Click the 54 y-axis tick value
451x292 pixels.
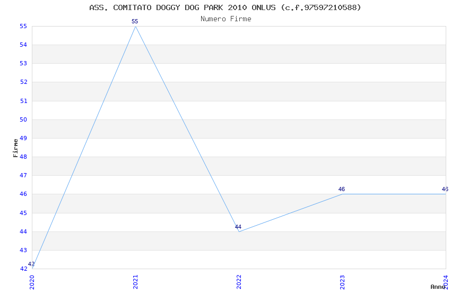click(x=23, y=45)
